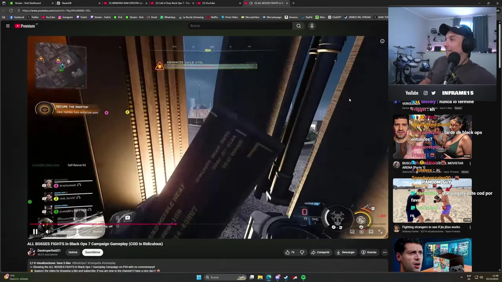Open the video info card icon
Screen dimensions: 502x282
coord(382,41)
